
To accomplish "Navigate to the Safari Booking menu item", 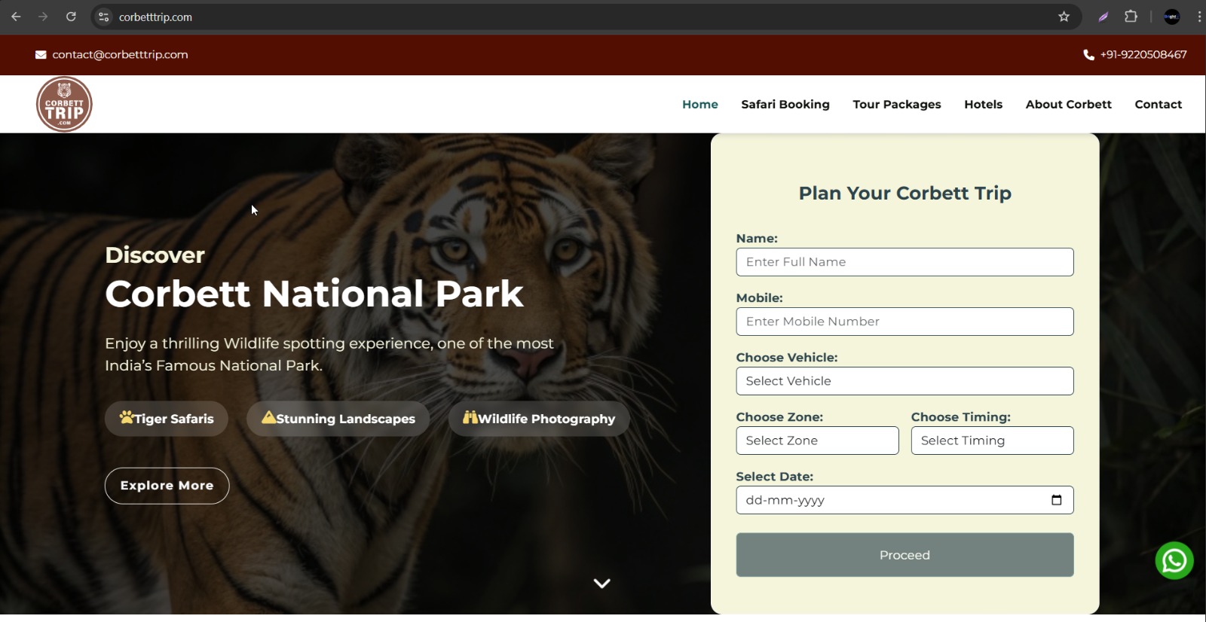I will click(785, 105).
